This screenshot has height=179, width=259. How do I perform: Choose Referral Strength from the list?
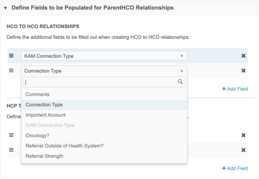44,156
